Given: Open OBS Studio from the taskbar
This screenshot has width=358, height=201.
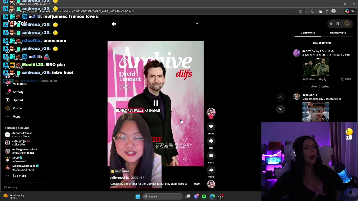Looking at the screenshot, I should [221, 197].
